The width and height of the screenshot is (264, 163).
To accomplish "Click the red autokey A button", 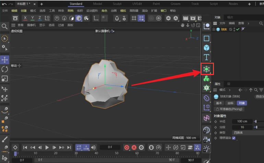I will 134,148.
